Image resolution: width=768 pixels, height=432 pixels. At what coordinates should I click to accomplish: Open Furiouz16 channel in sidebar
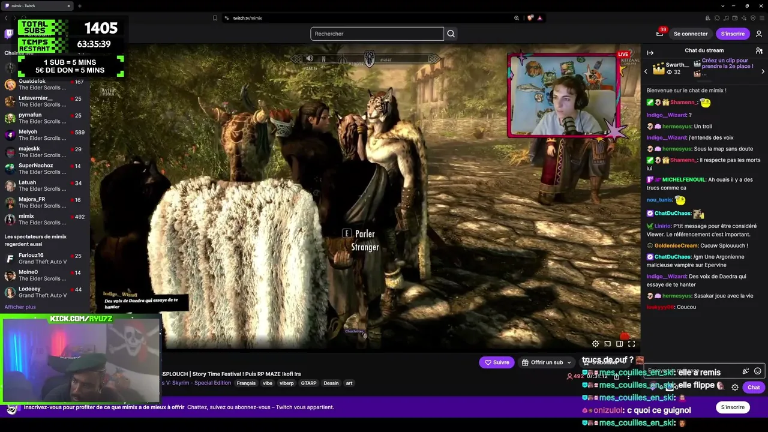click(x=45, y=259)
